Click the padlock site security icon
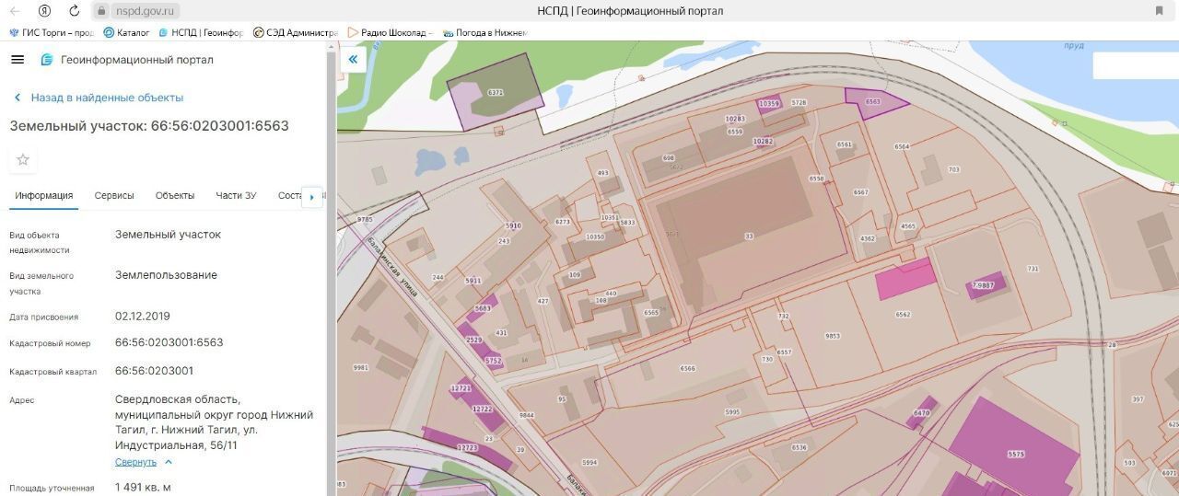The image size is (1179, 496). tap(101, 11)
